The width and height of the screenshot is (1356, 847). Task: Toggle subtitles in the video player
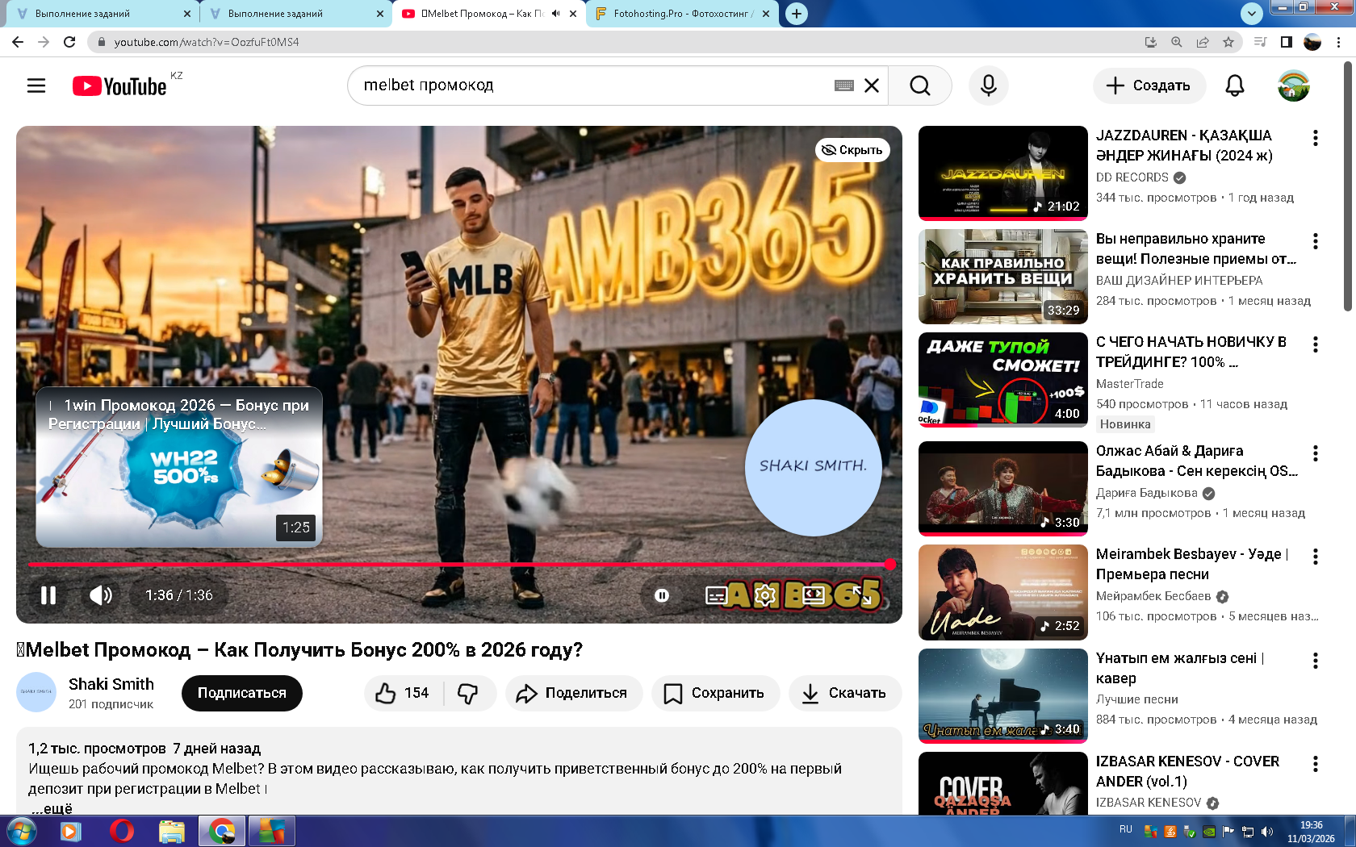717,595
